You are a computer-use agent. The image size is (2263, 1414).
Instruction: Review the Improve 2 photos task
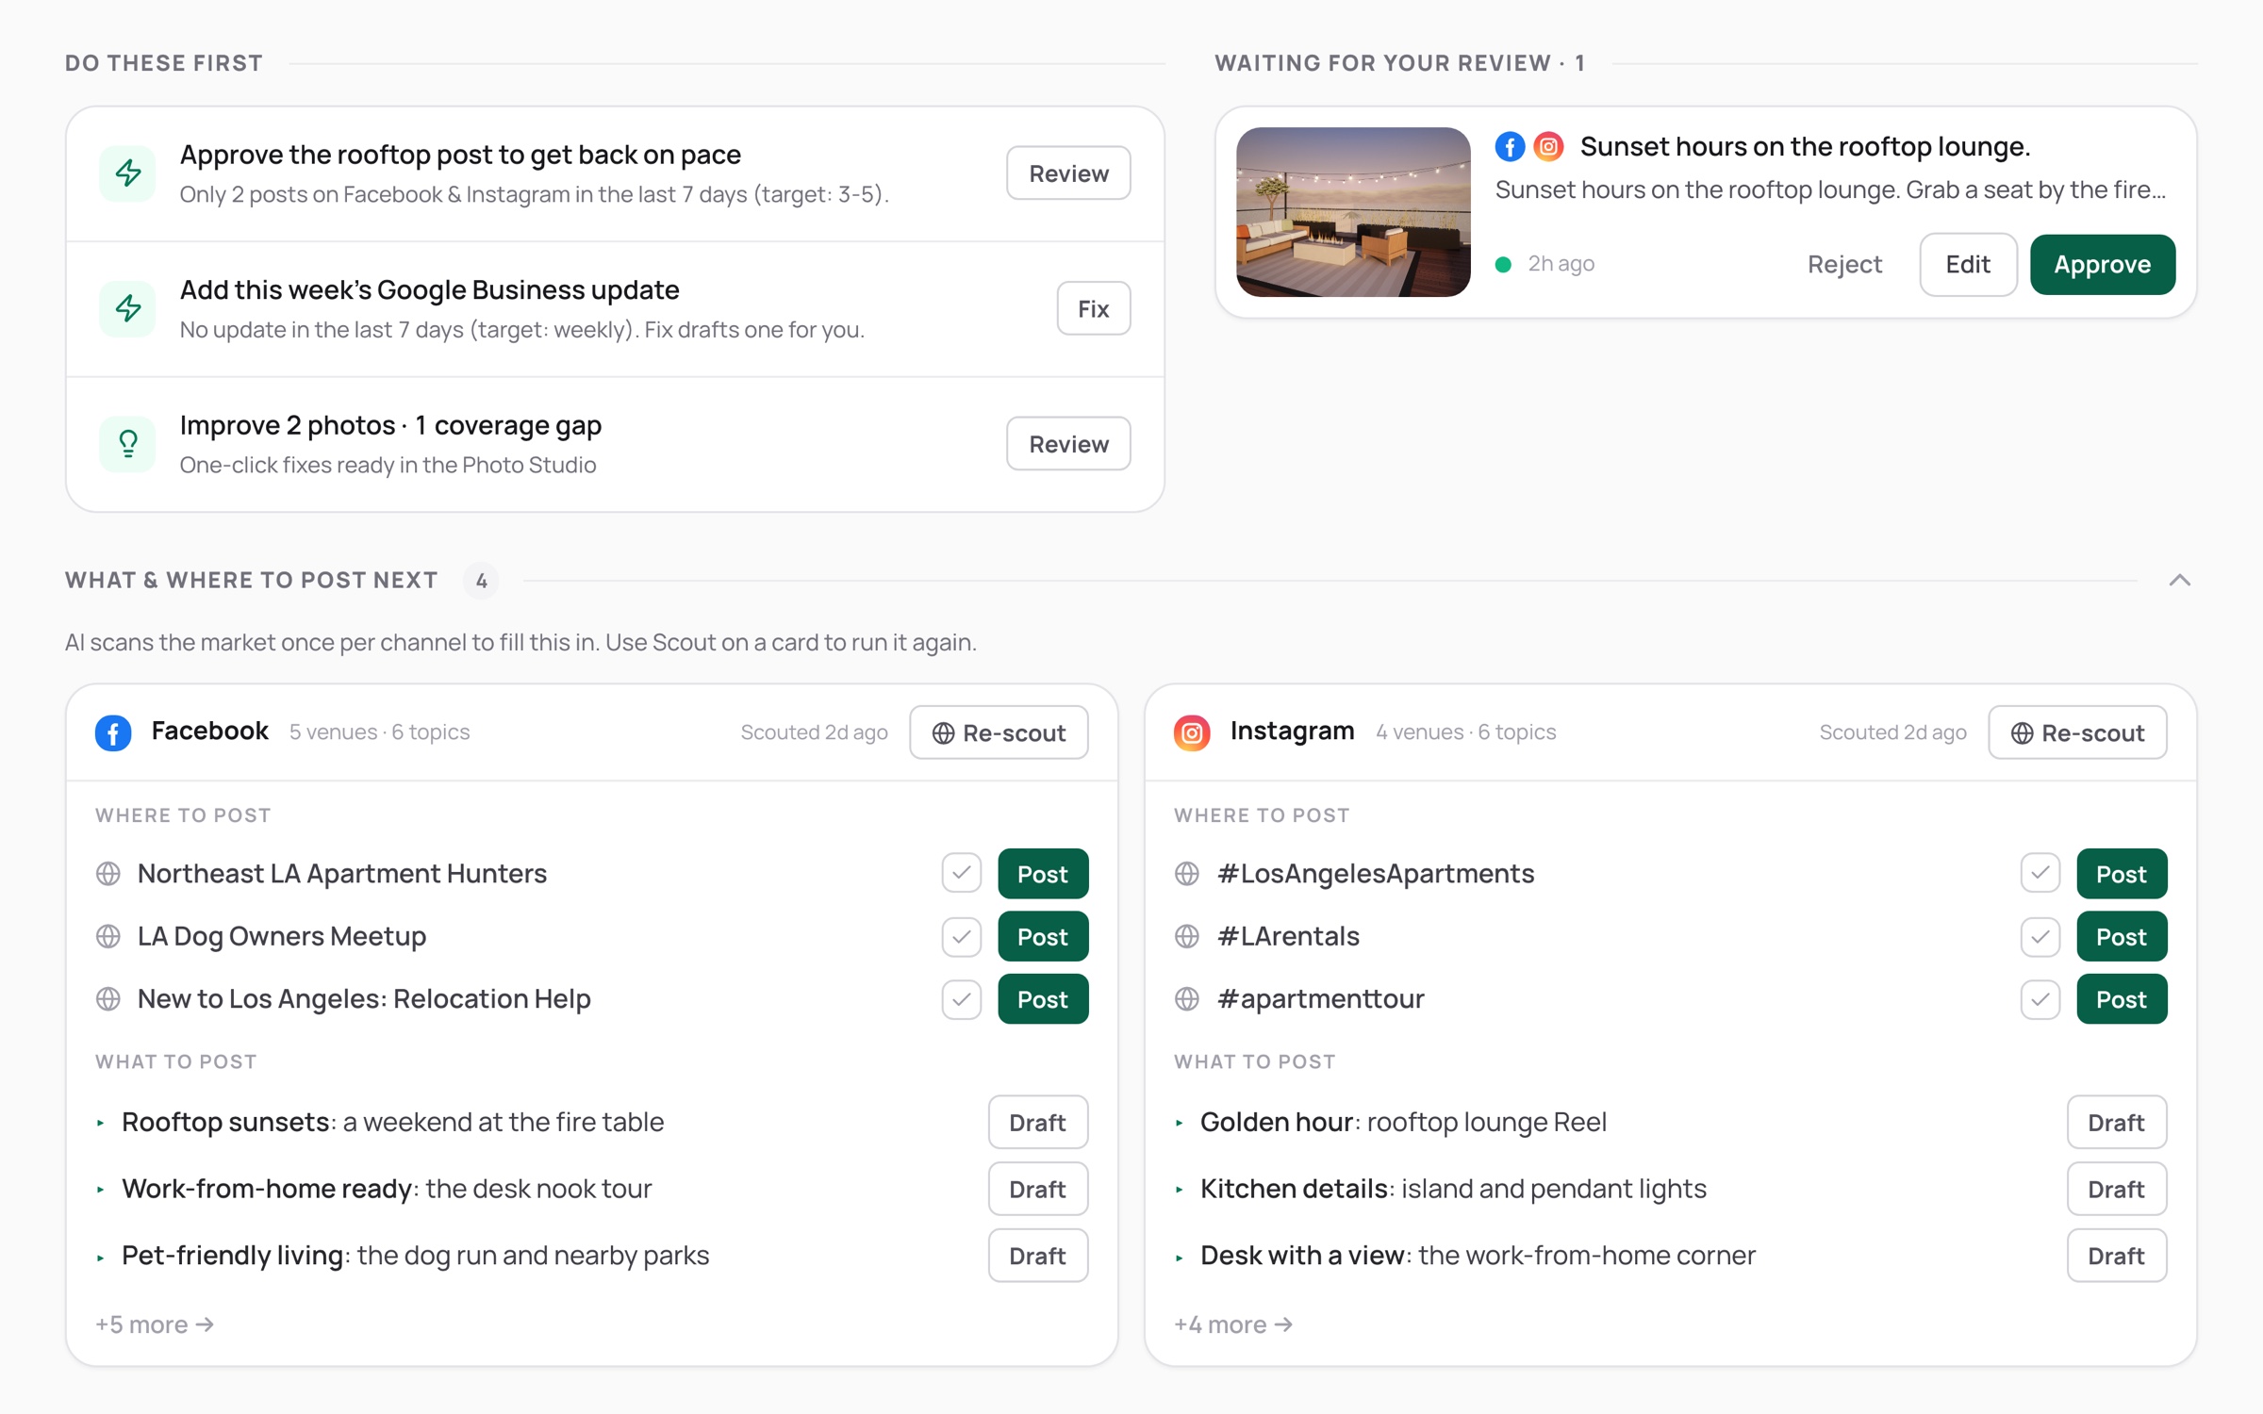1068,444
